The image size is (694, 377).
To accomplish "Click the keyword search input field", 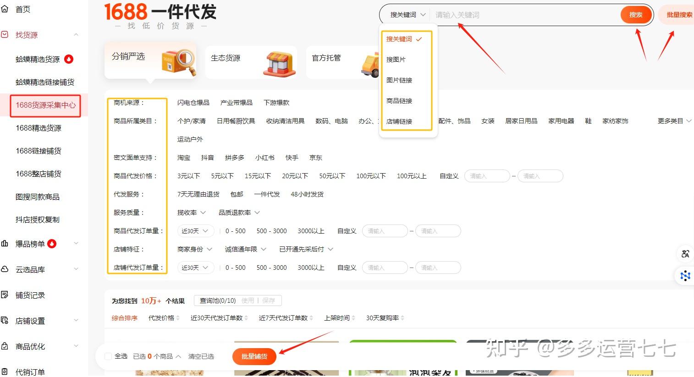I will 524,15.
